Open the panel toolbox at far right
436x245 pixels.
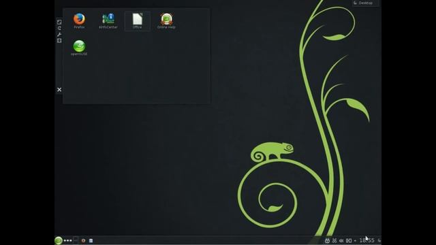coord(379,240)
